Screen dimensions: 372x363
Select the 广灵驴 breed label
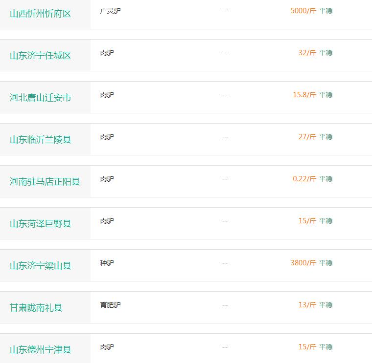tap(110, 11)
